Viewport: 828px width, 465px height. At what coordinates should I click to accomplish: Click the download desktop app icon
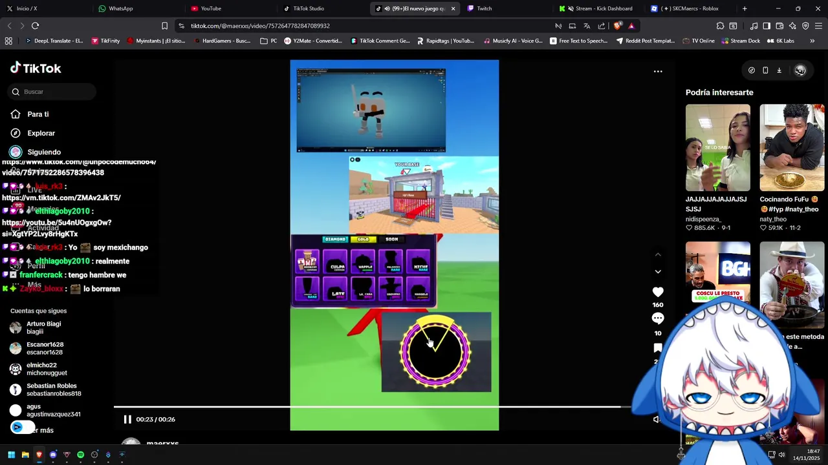coord(779,70)
